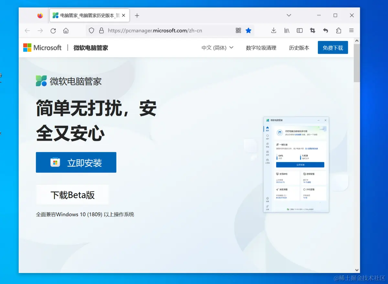Open the extensions puzzle icon
Image resolution: width=388 pixels, height=284 pixels.
pos(339,31)
